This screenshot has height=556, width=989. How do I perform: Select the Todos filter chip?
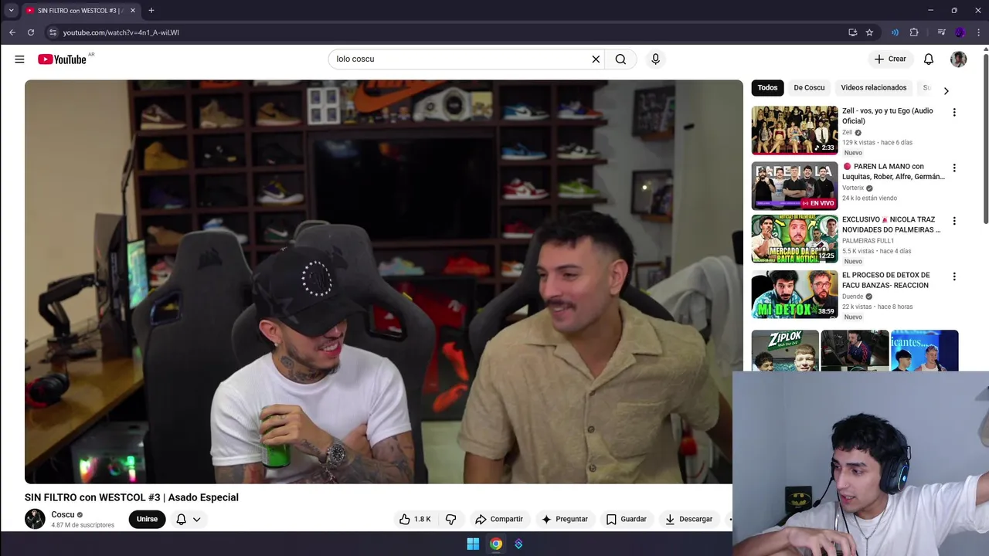(767, 88)
